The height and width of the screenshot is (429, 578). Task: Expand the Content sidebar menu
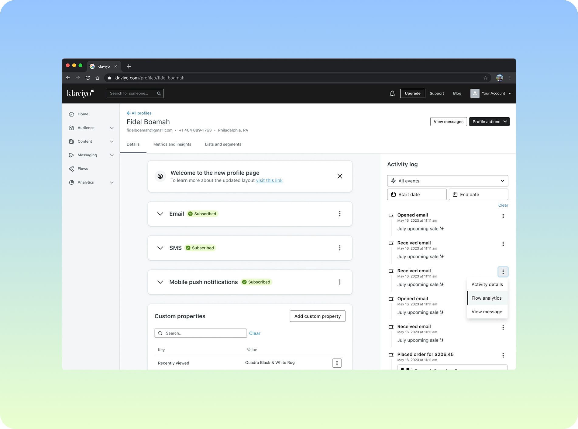click(x=112, y=141)
